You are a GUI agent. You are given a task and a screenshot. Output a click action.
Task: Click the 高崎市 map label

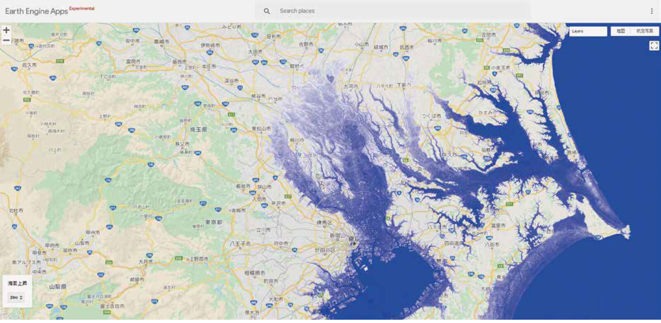click(x=162, y=42)
